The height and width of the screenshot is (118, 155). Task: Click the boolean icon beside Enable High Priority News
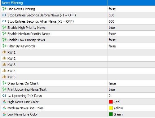(x=4, y=28)
